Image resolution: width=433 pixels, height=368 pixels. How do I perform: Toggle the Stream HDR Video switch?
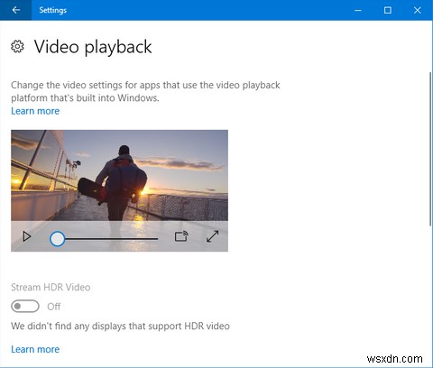pyautogui.click(x=25, y=307)
